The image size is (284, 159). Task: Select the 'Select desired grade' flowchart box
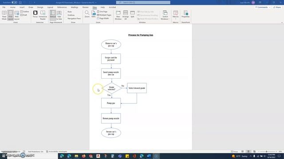point(137,88)
